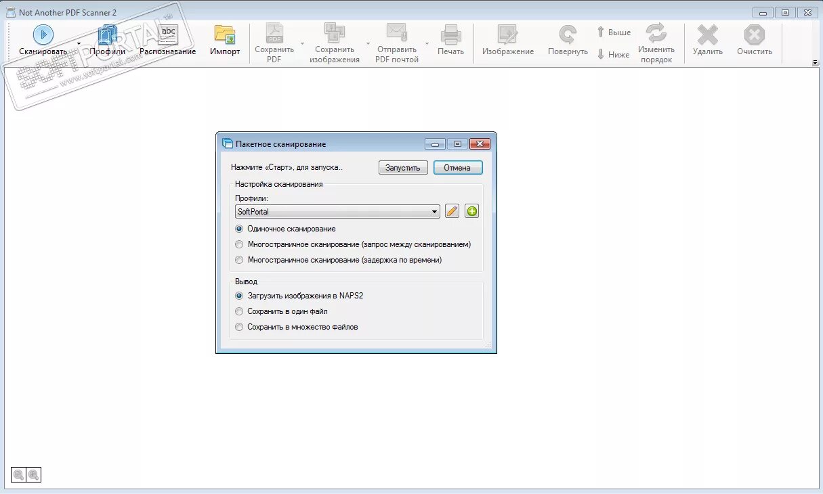
Task: Add a new profile with green plus
Action: (x=471, y=211)
